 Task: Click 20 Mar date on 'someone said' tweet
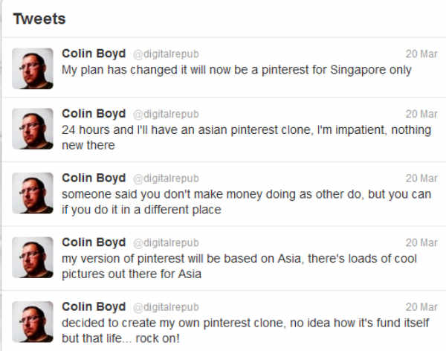point(421,178)
